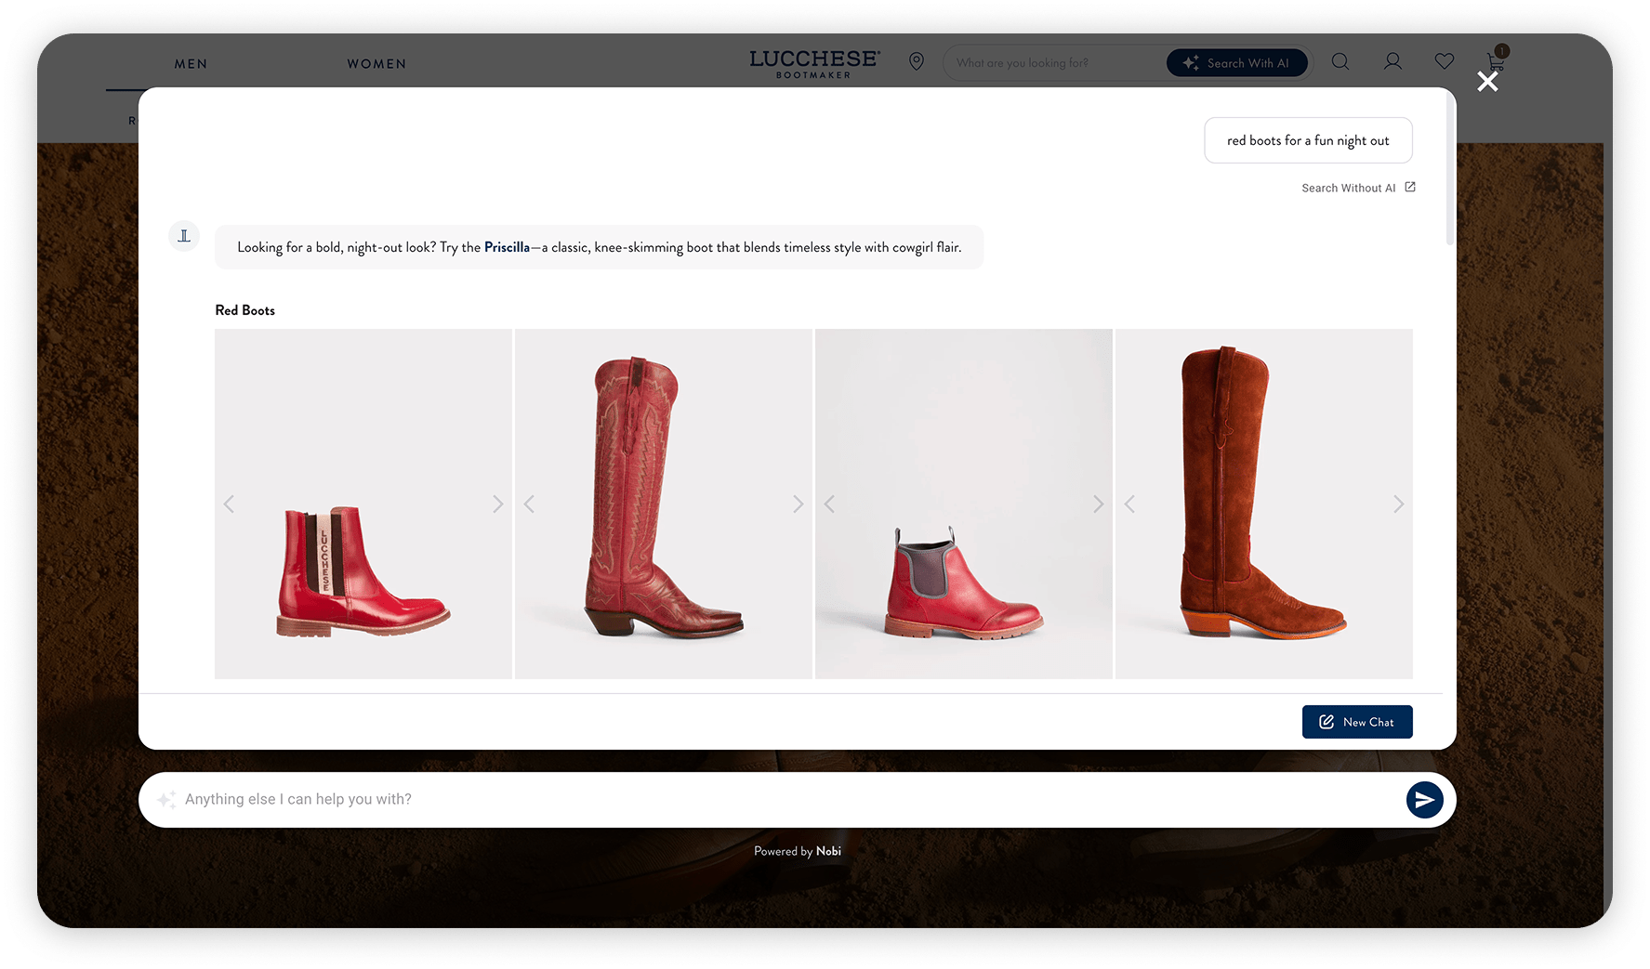
Task: Show next image of rust suede boot
Action: click(x=1398, y=504)
